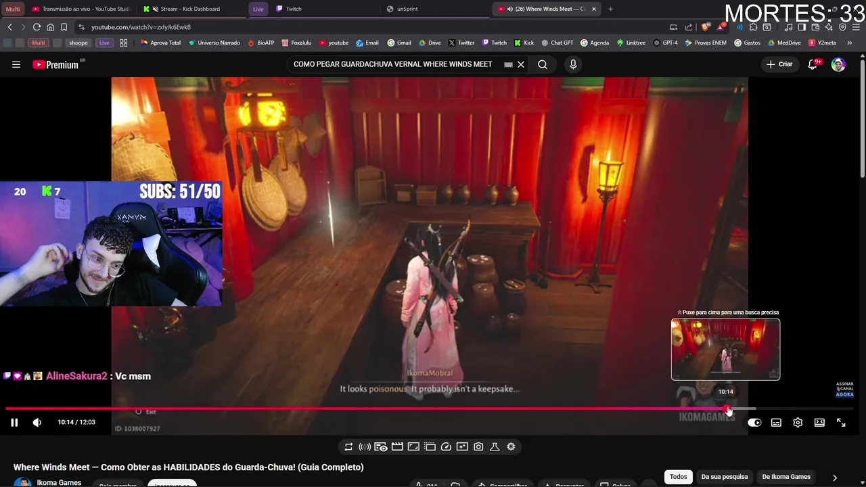Open the Criar create menu
The height and width of the screenshot is (487, 866).
coord(779,64)
